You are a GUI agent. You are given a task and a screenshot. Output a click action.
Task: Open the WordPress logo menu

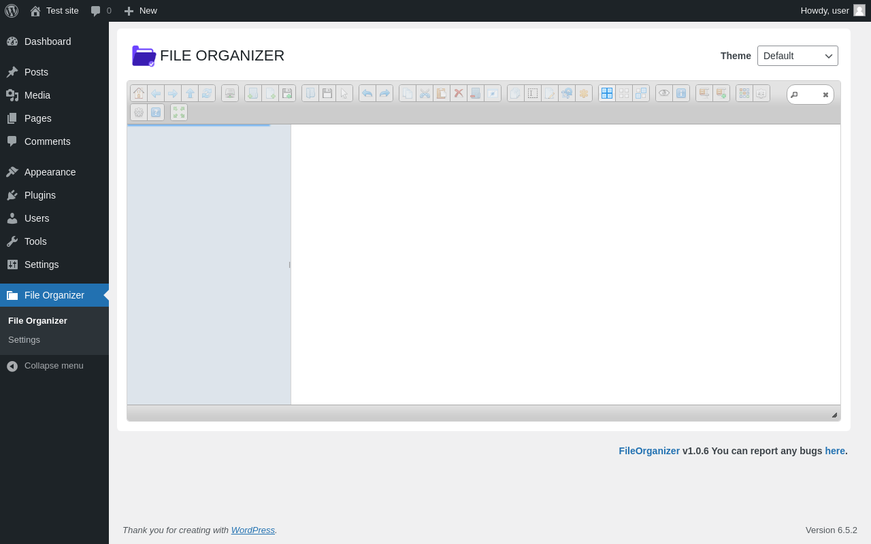12,11
